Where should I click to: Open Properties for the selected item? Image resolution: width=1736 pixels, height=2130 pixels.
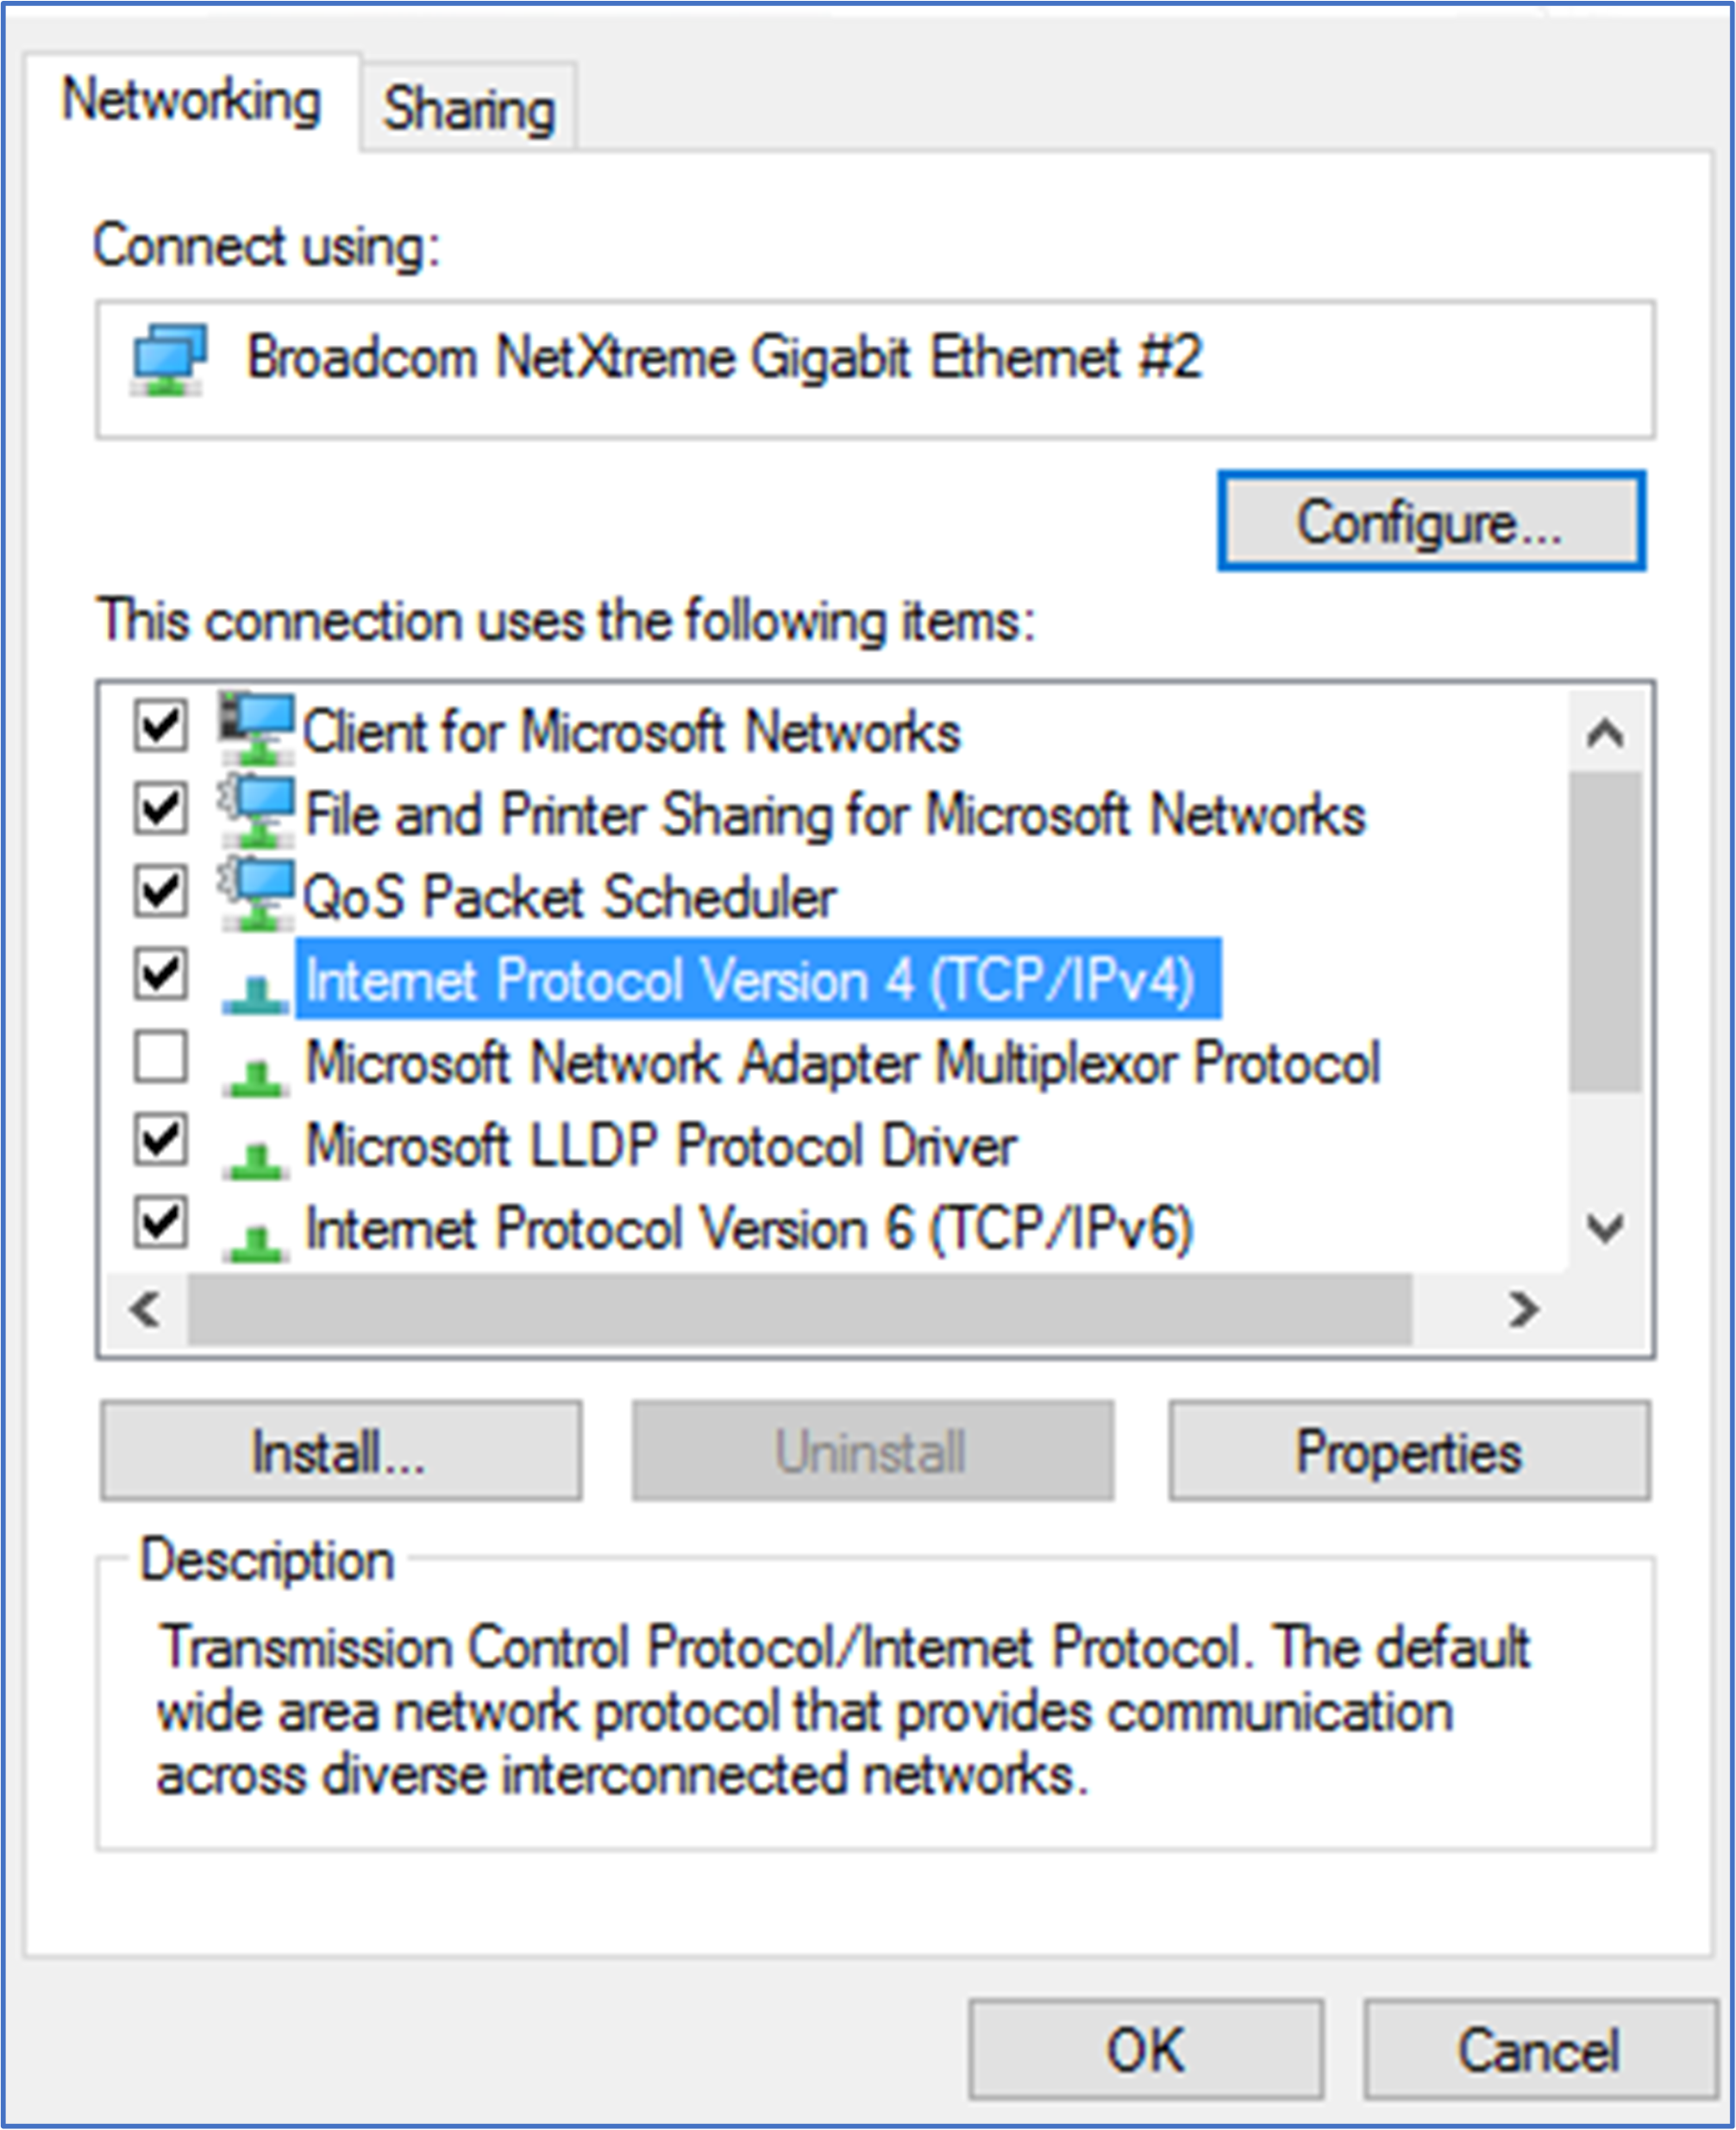pos(1408,1451)
